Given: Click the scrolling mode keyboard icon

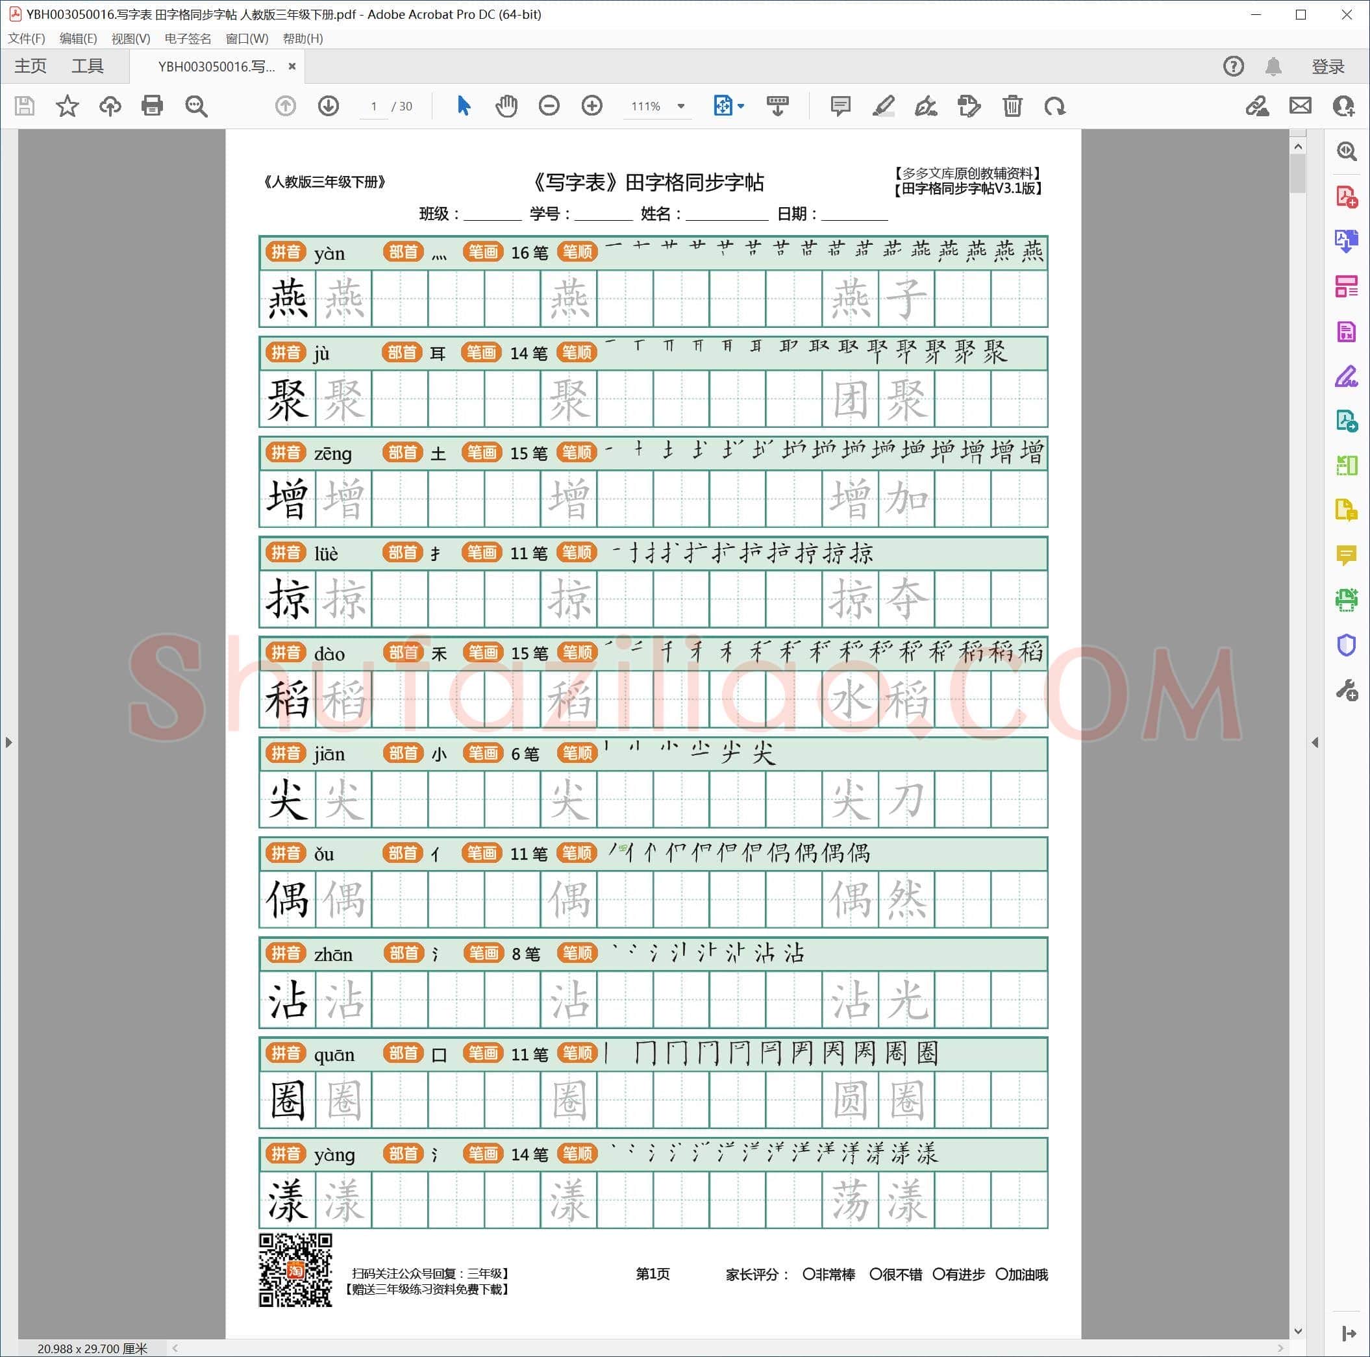Looking at the screenshot, I should coord(778,106).
